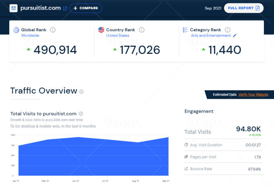This screenshot has width=274, height=189.
Task: Click the global rank value 490,914
Action: (x=55, y=50)
